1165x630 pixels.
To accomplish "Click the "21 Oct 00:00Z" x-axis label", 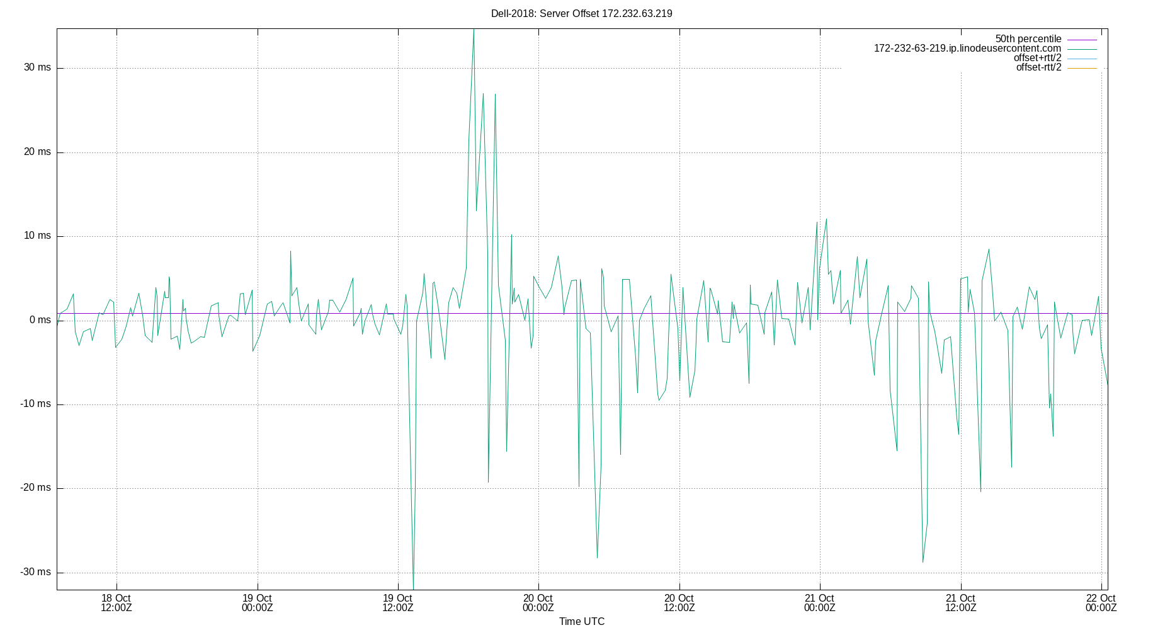I will 820,603.
